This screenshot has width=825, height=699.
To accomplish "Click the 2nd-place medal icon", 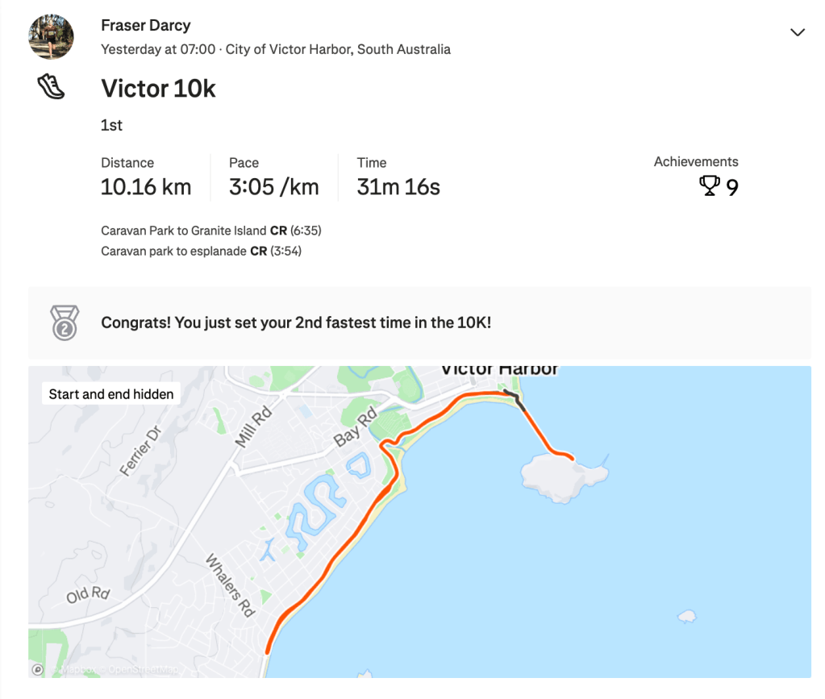I will [65, 322].
